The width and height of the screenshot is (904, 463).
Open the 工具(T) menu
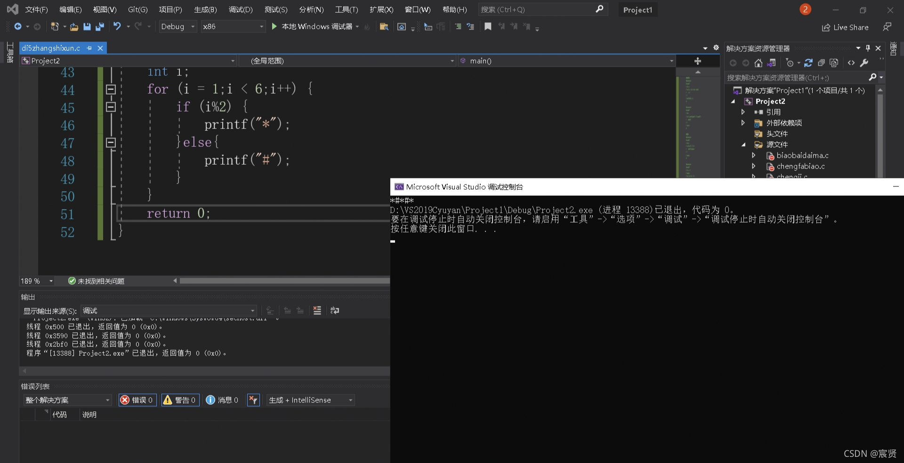[x=347, y=9]
